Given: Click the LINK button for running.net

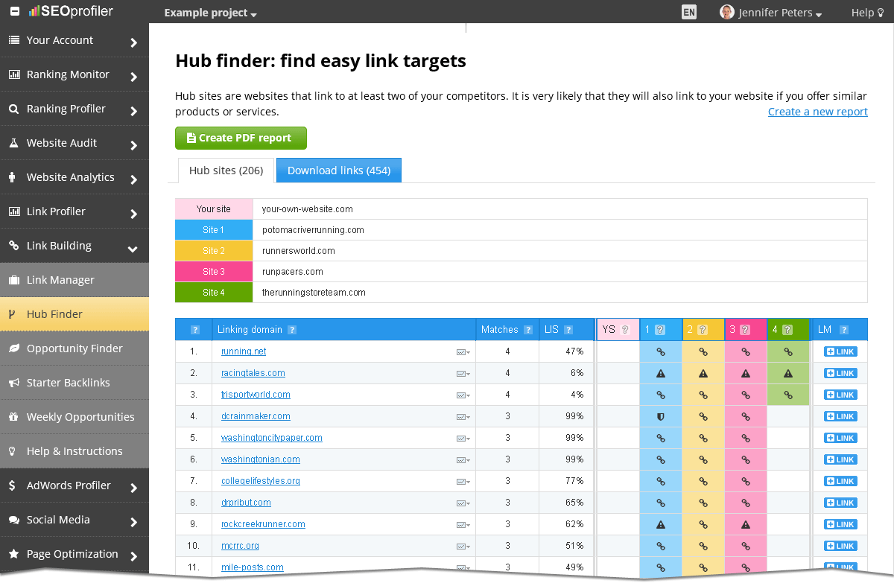Looking at the screenshot, I should (x=840, y=351).
